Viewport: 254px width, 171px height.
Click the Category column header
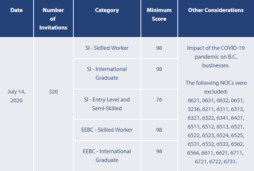(107, 10)
